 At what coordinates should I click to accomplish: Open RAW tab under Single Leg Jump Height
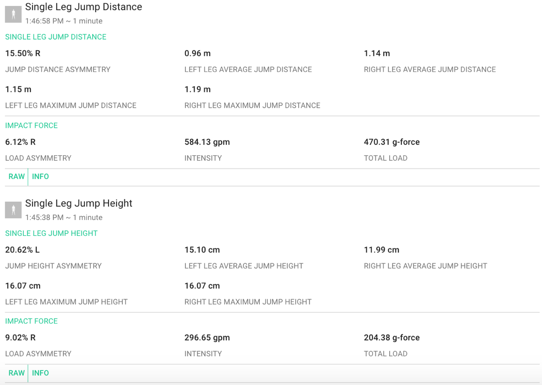[17, 373]
